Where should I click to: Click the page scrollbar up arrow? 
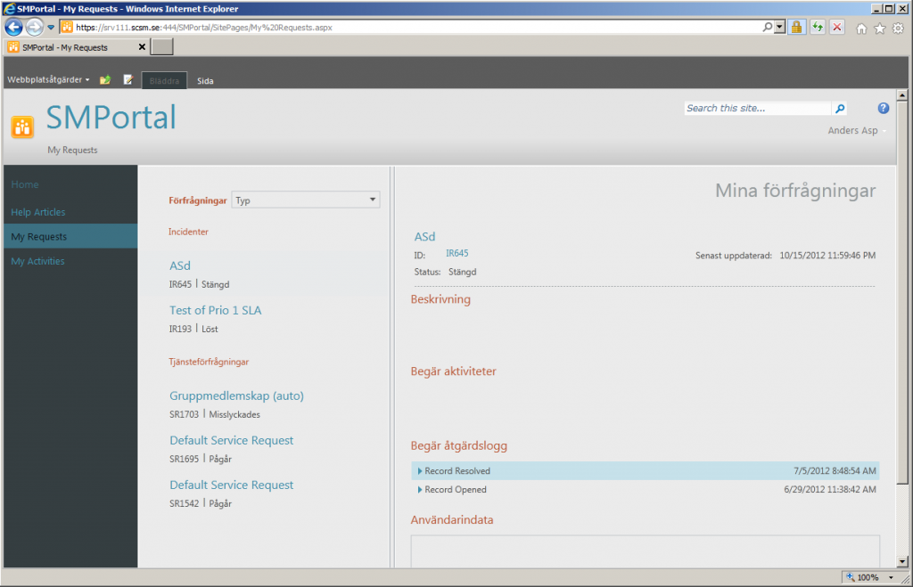point(902,95)
